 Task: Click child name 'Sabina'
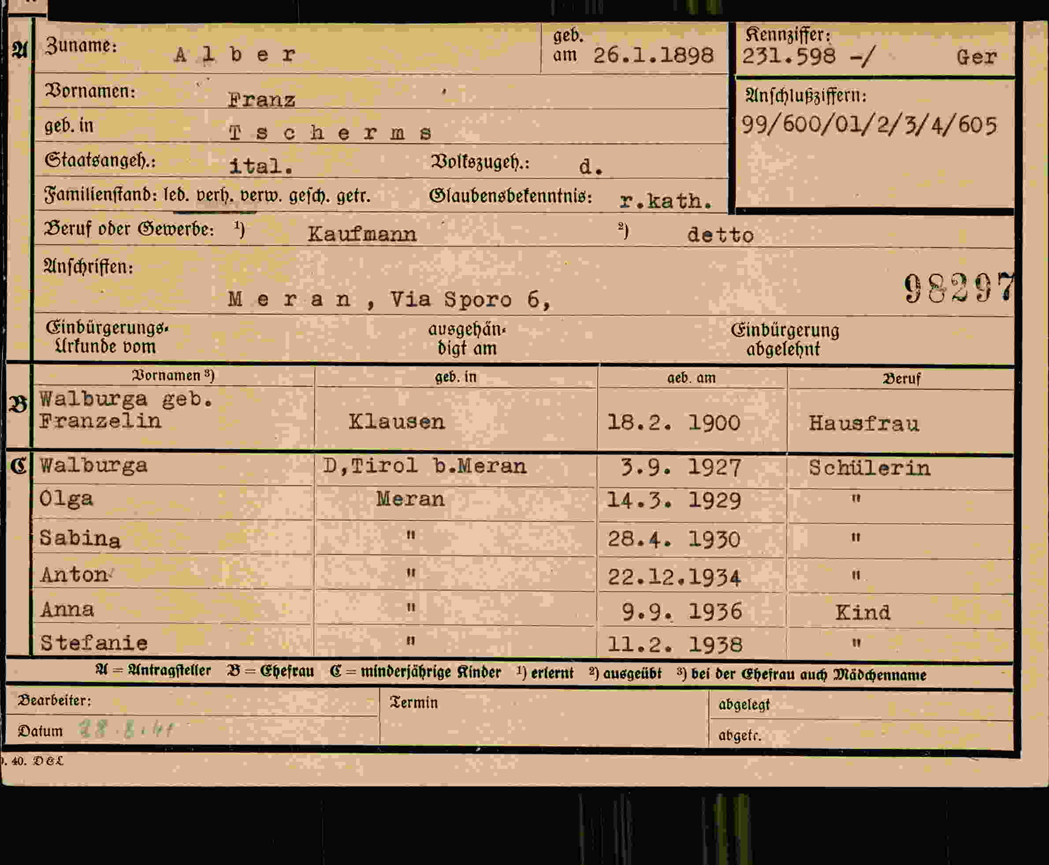pyautogui.click(x=80, y=539)
